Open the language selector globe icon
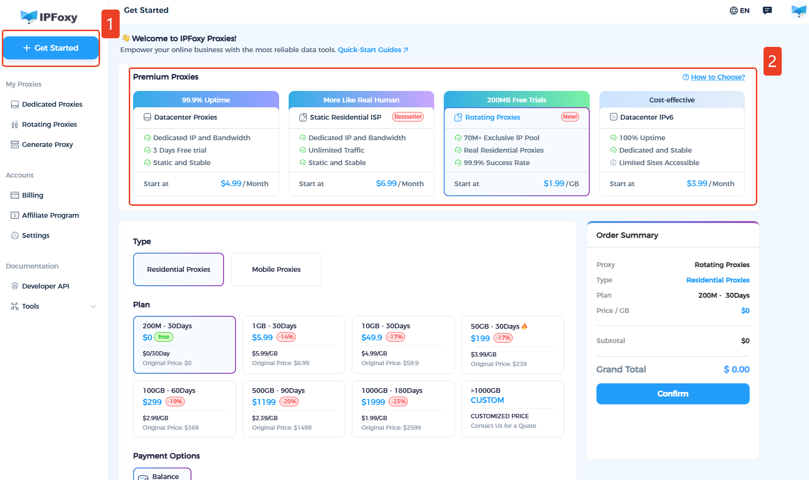This screenshot has height=480, width=809. coord(733,11)
